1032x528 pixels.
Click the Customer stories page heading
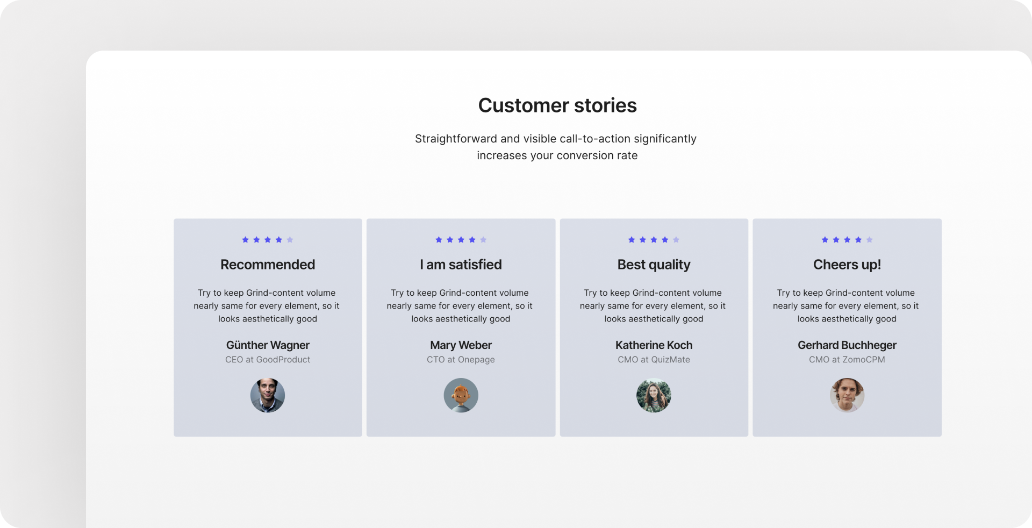pos(557,105)
